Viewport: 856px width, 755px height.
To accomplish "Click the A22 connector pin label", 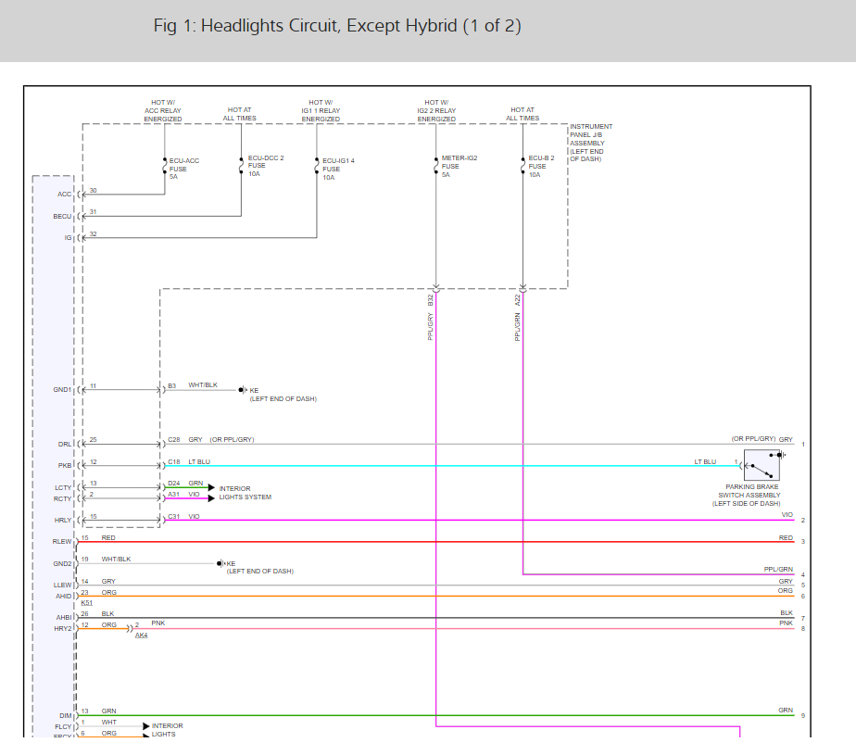I will pyautogui.click(x=518, y=300).
